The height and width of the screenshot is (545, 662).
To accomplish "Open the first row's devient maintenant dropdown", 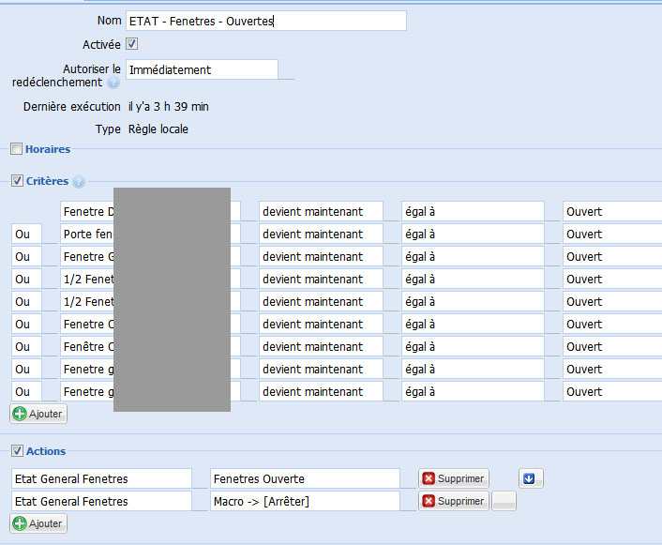I will (x=321, y=211).
